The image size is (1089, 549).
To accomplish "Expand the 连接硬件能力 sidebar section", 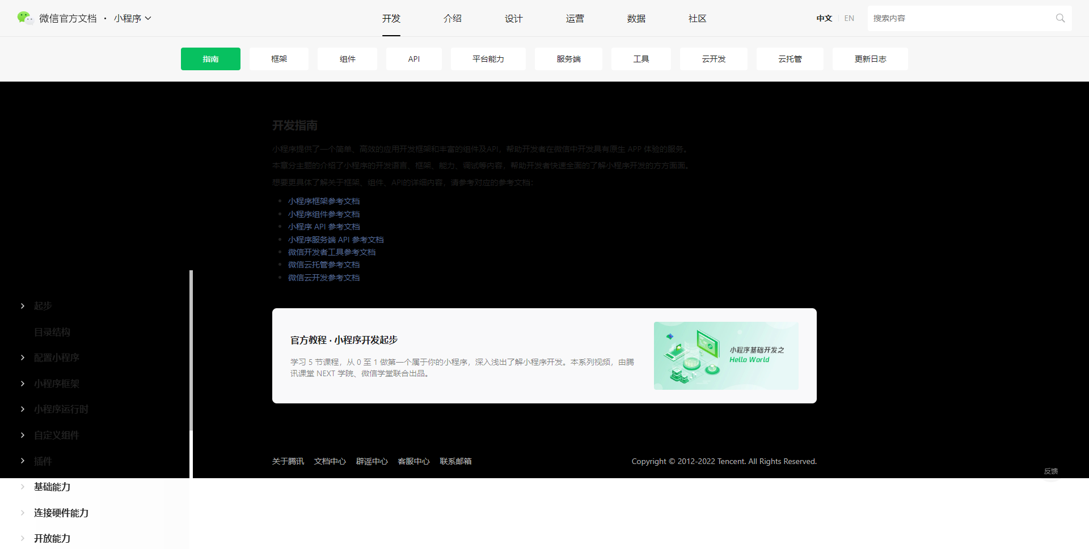I will [61, 513].
